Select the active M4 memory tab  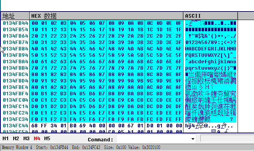pyautogui.click(x=37, y=139)
